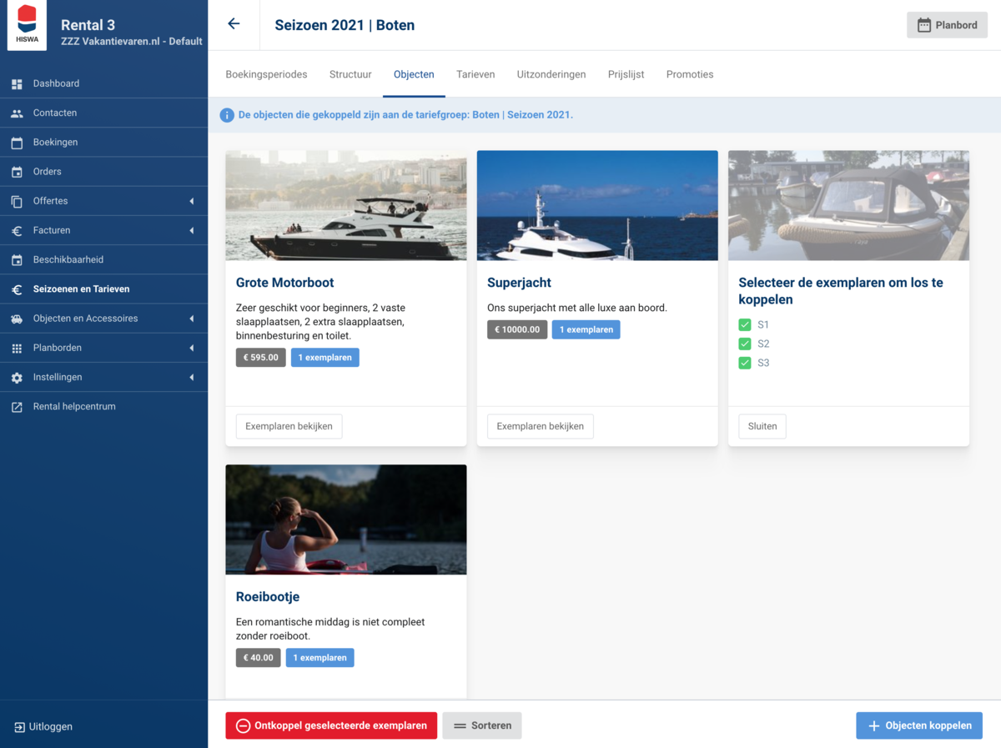Screen dimensions: 1001x748
Task: Expand the Planborden submenu arrow
Action: coord(191,348)
